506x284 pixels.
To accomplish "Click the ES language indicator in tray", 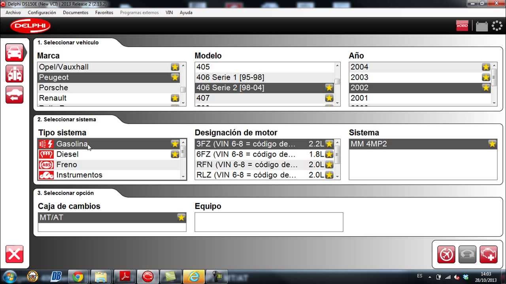I will (x=420, y=276).
